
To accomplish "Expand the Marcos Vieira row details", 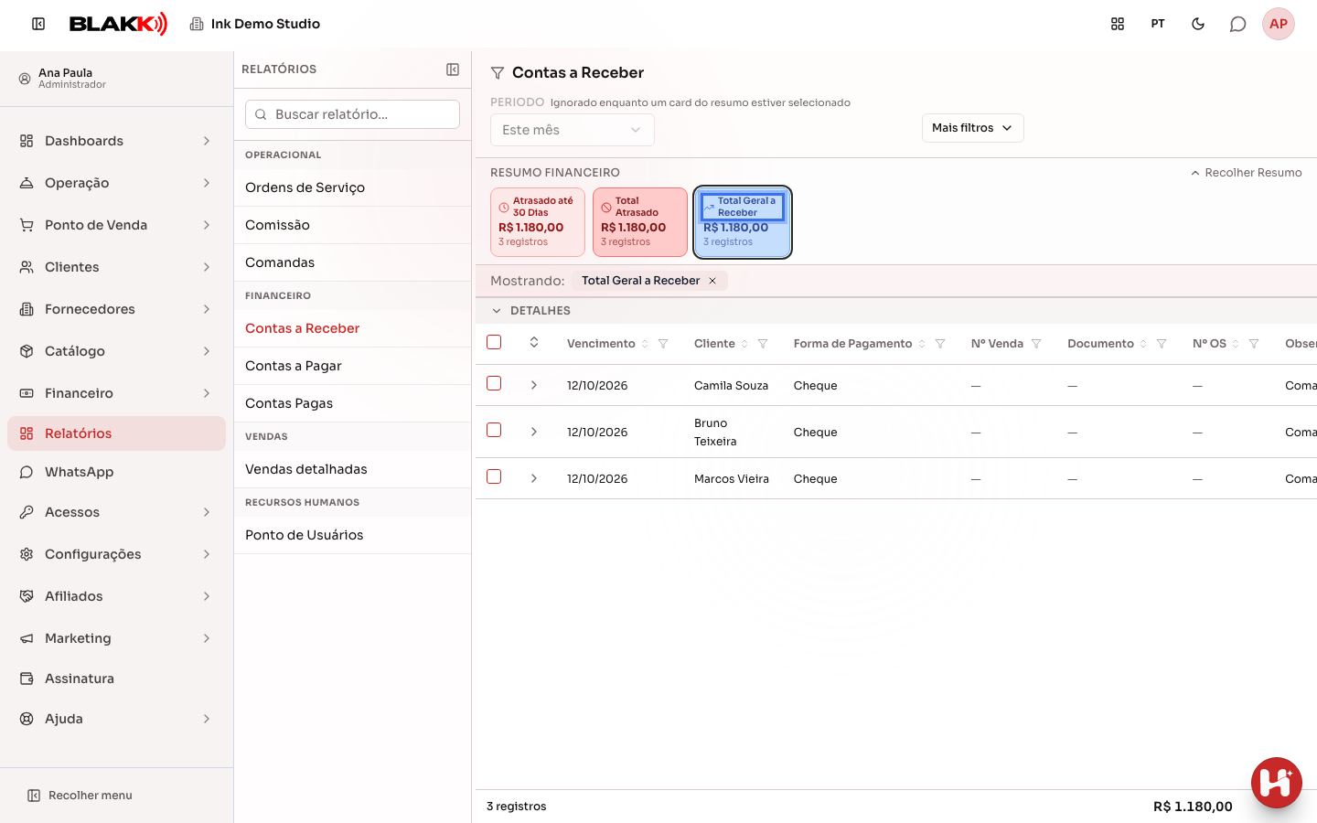I will [x=534, y=478].
